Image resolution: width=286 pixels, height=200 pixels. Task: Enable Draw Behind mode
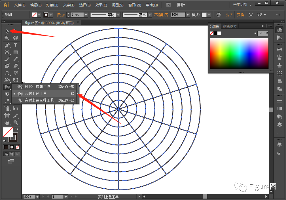point(12,154)
